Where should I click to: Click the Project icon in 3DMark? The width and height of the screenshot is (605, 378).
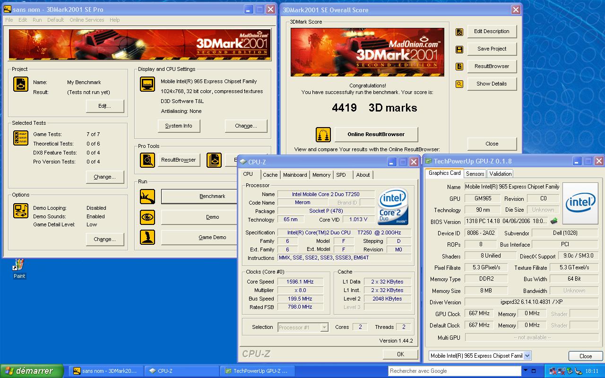point(21,84)
